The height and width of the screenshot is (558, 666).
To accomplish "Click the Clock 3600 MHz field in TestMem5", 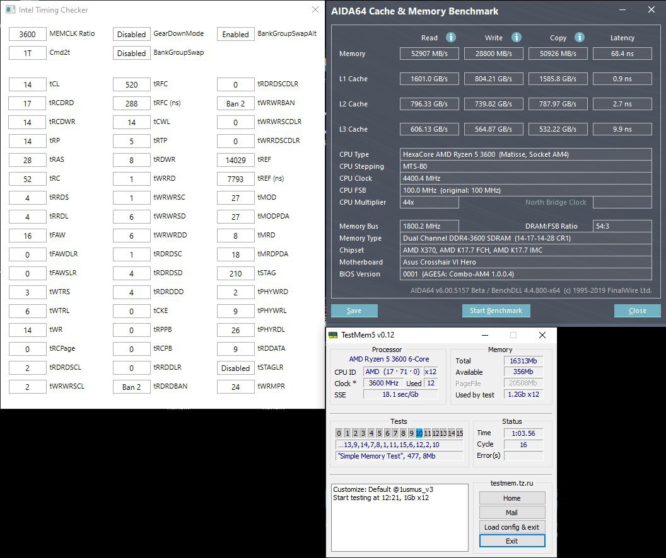I will click(383, 383).
